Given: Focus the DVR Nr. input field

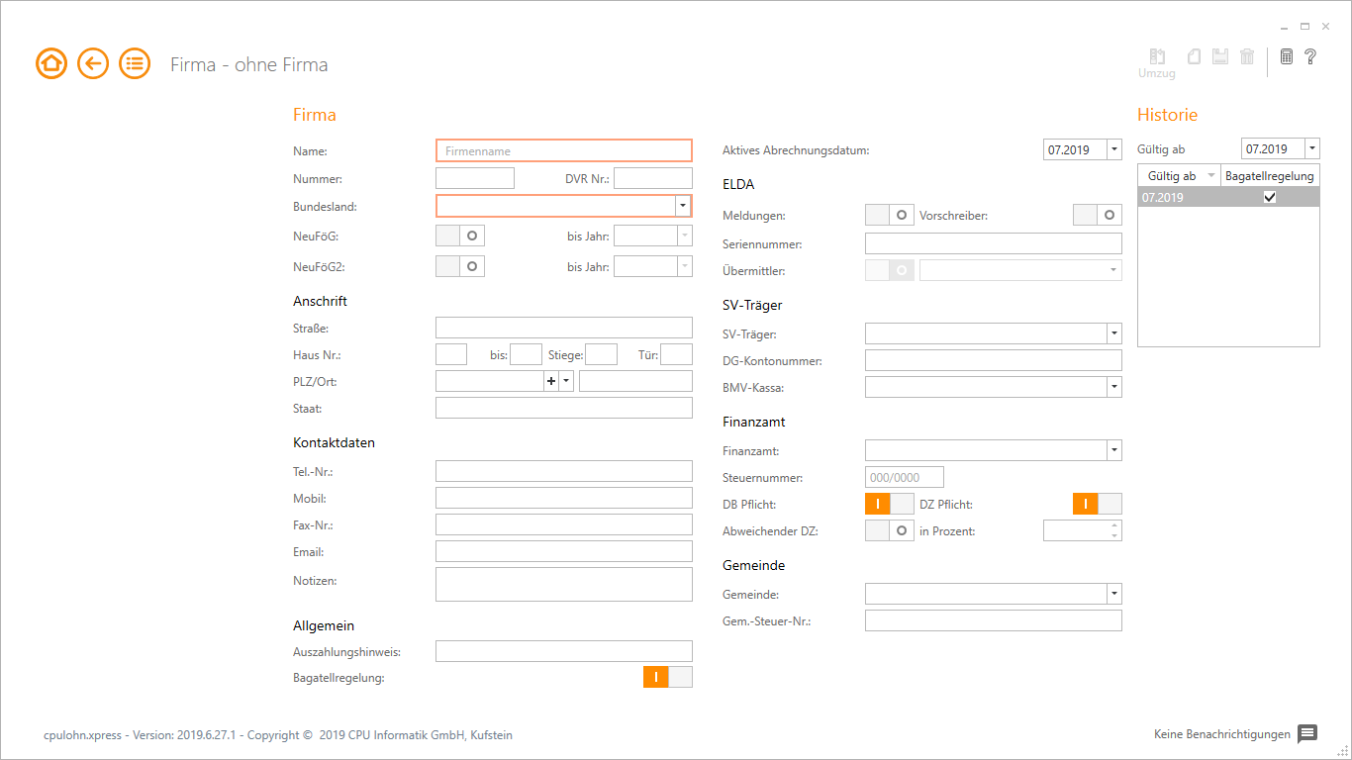Looking at the screenshot, I should pos(653,178).
